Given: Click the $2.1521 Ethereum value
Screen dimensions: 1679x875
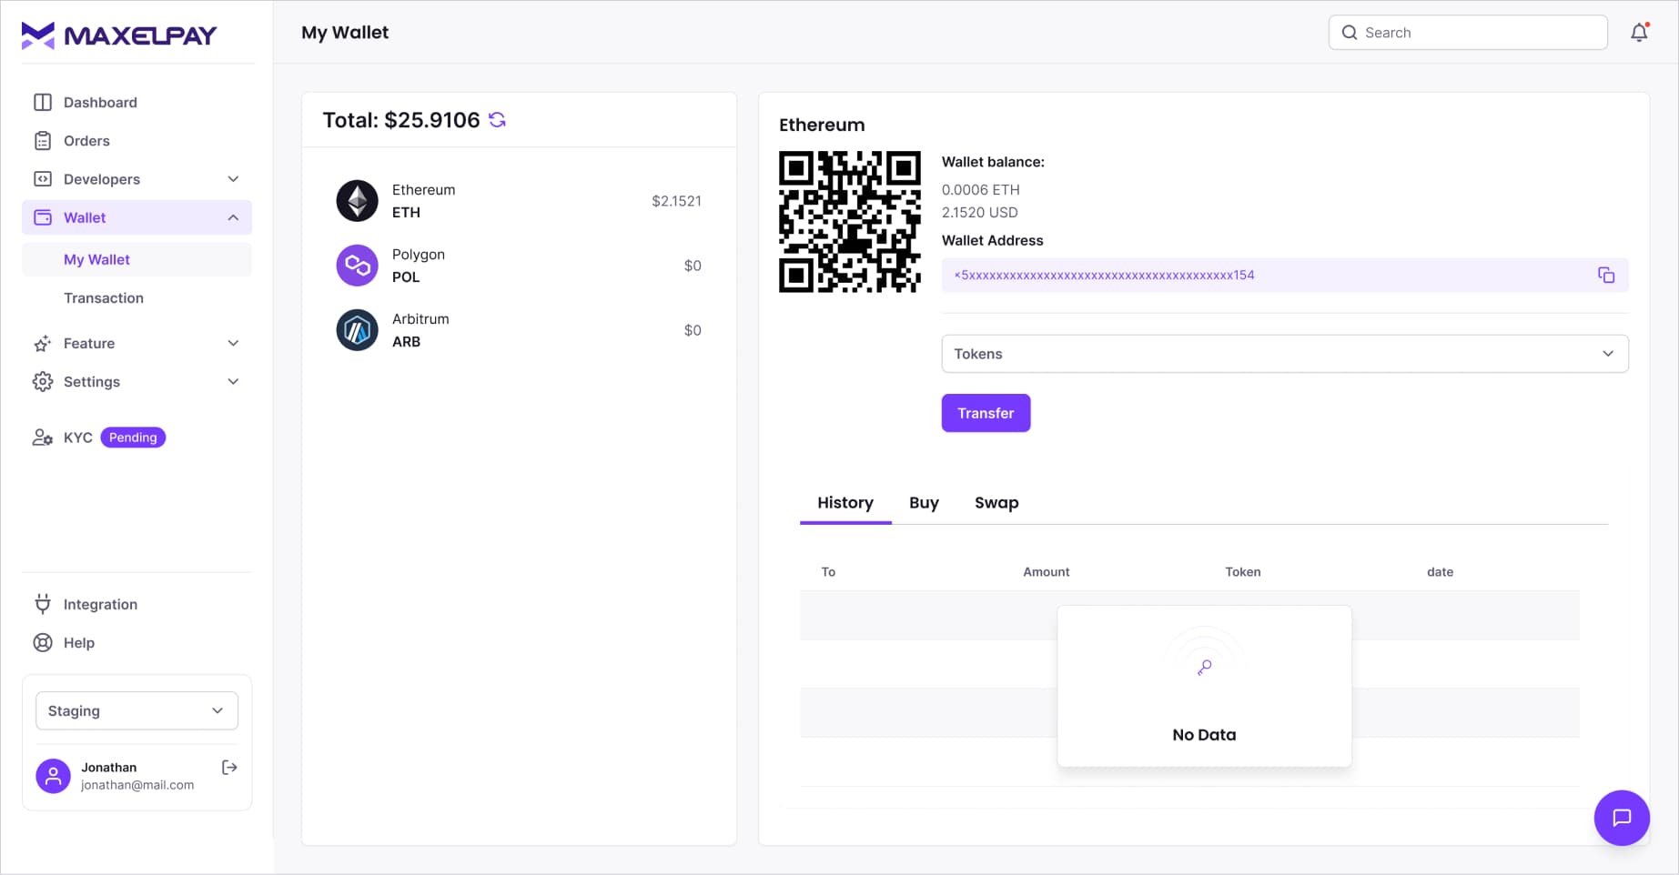Looking at the screenshot, I should [x=676, y=201].
